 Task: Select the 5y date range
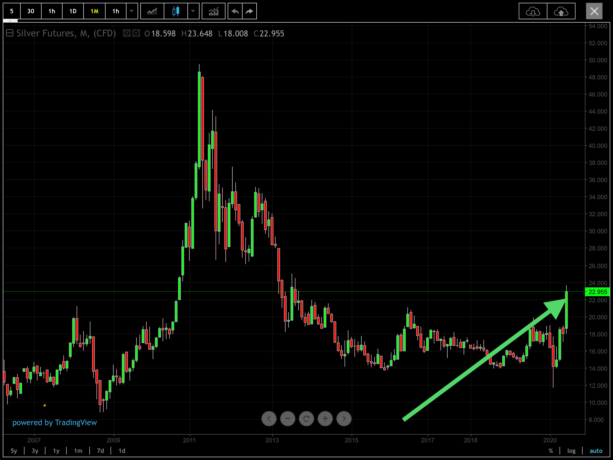click(14, 451)
